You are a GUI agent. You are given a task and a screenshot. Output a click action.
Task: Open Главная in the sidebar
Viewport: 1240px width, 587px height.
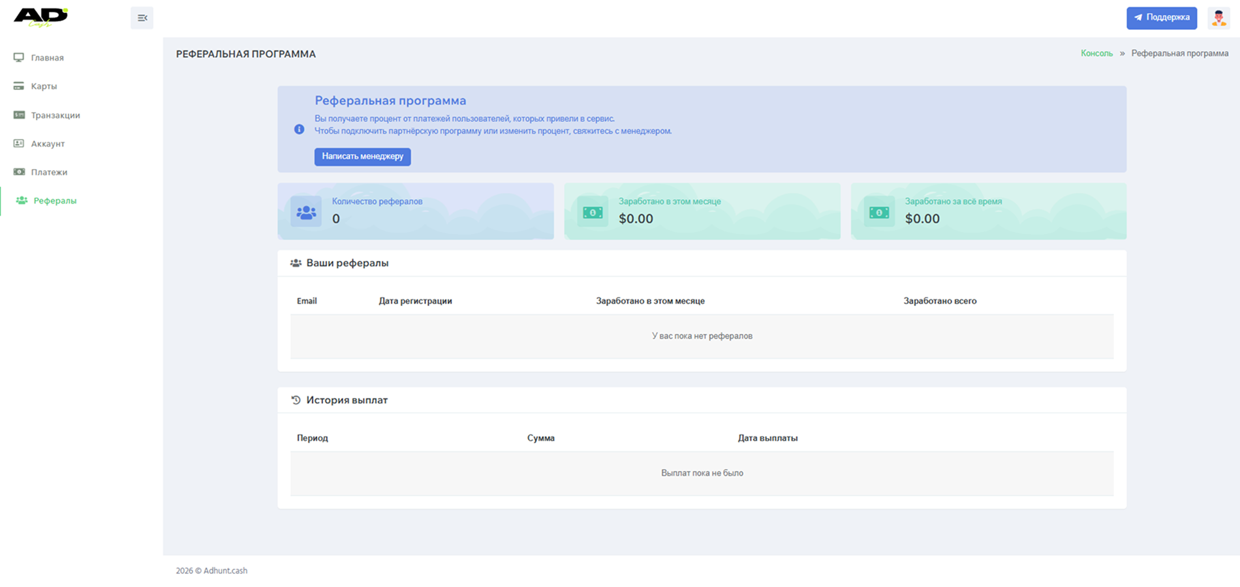tap(47, 58)
